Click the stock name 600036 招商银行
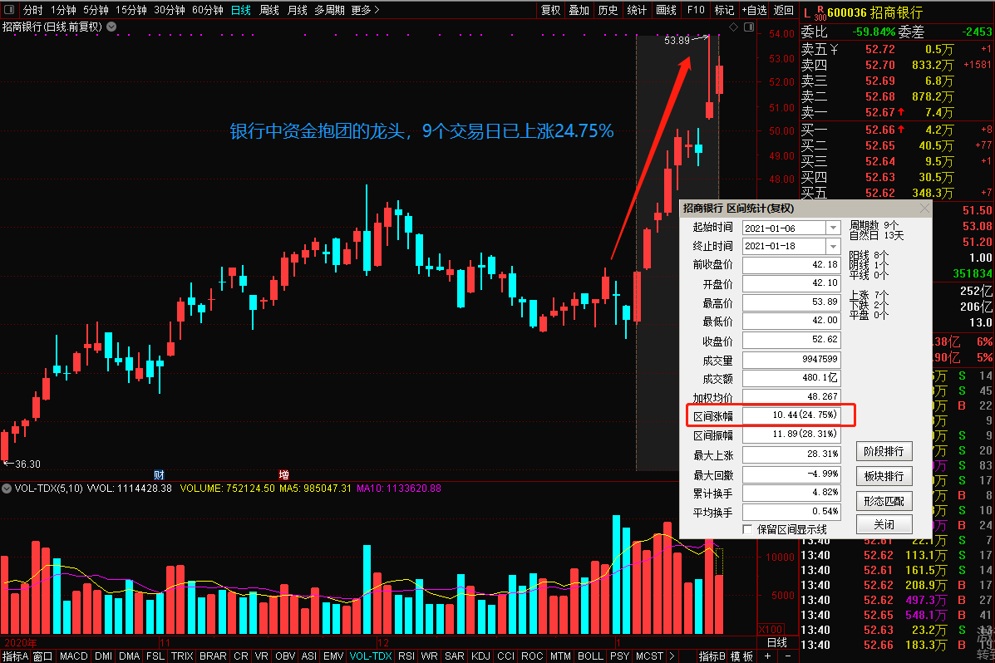The image size is (995, 663). point(875,12)
